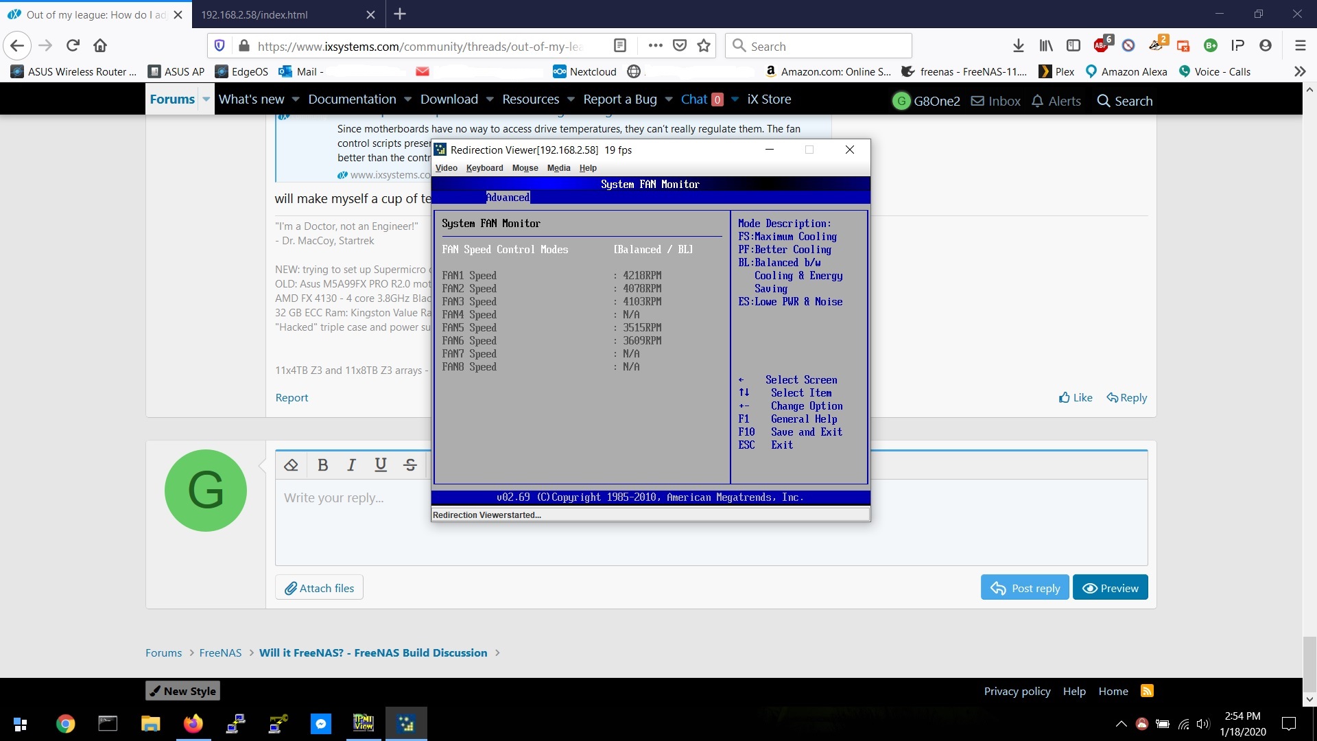This screenshot has width=1317, height=741.
Task: Open the Keyboard menu in Redirection Viewer
Action: click(484, 168)
